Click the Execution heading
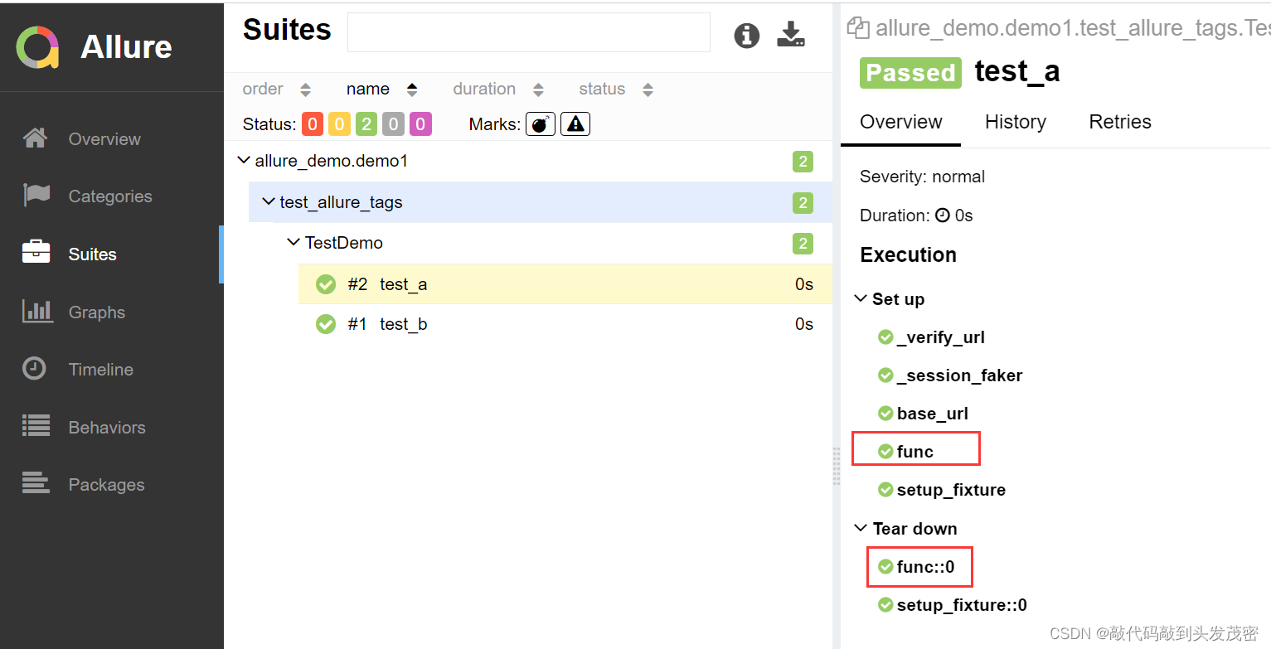Viewport: 1271px width, 649px height. coord(908,255)
